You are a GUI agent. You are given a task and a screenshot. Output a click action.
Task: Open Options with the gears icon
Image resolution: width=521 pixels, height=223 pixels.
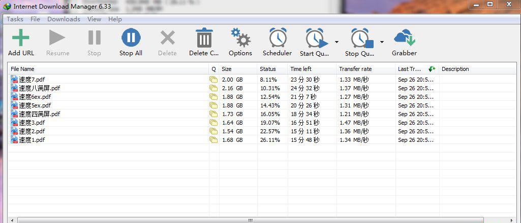point(240,38)
